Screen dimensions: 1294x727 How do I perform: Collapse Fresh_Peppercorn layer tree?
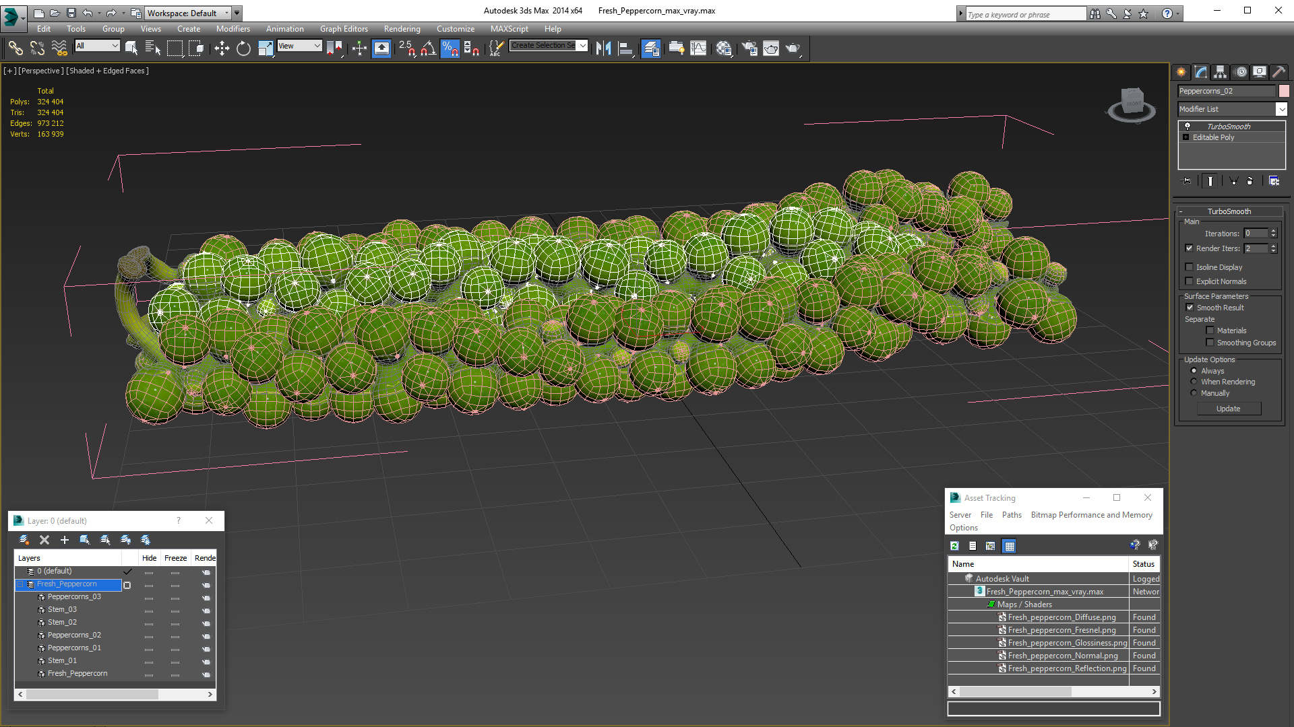(20, 584)
